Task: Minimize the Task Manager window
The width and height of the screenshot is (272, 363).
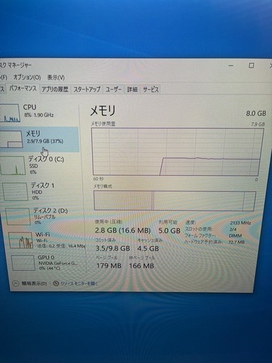Action: (231, 65)
